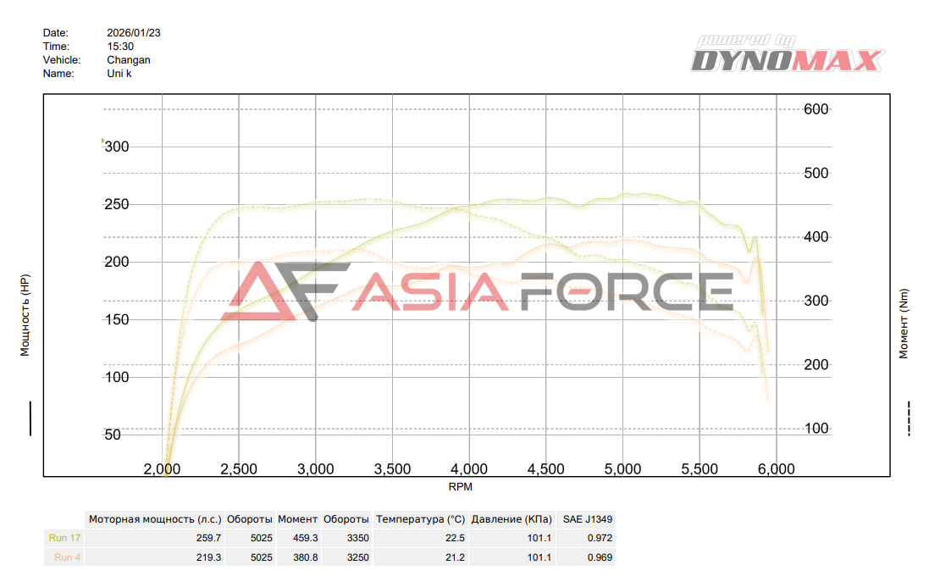The height and width of the screenshot is (587, 940).
Task: Select the Run 17 row label
Action: click(64, 538)
